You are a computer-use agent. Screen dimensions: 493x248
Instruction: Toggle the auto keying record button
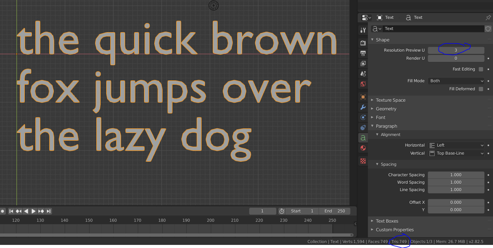pos(2,211)
